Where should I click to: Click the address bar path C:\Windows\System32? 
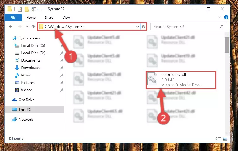click(65, 27)
